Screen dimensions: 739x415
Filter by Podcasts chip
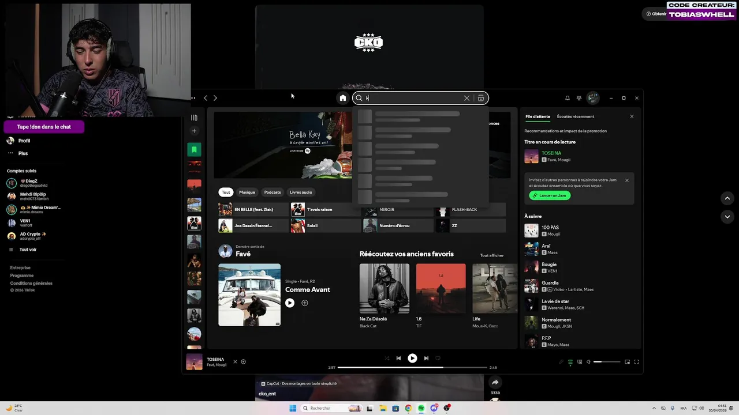(273, 192)
